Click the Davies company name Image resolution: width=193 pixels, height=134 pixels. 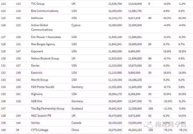point(35,65)
